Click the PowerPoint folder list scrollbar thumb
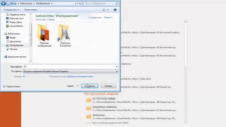226x127 pixels. (186, 45)
